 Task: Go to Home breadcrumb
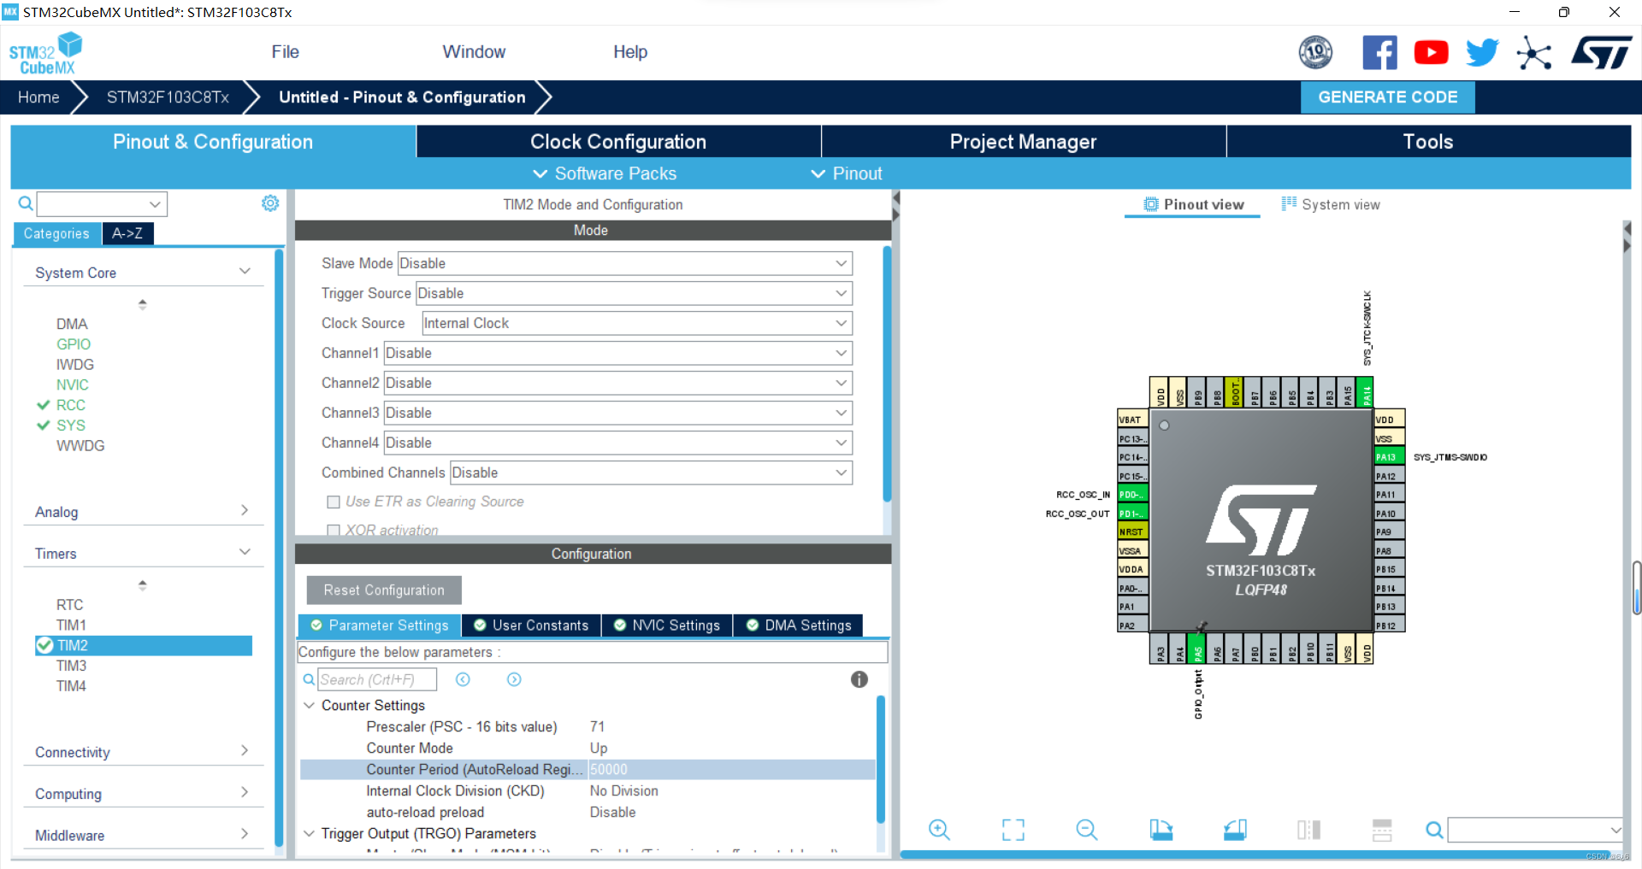coord(38,97)
